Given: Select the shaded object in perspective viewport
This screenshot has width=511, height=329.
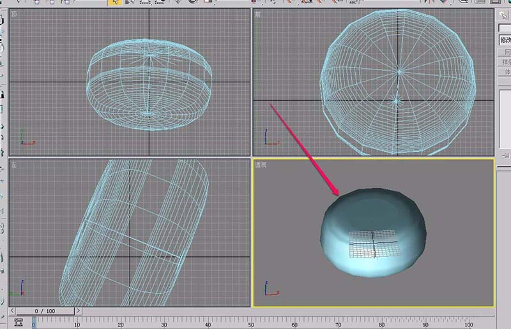Looking at the screenshot, I should tap(373, 233).
